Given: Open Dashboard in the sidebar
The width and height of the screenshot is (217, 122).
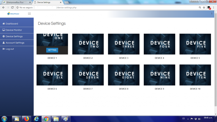Looking at the screenshot, I should (x=12, y=24).
